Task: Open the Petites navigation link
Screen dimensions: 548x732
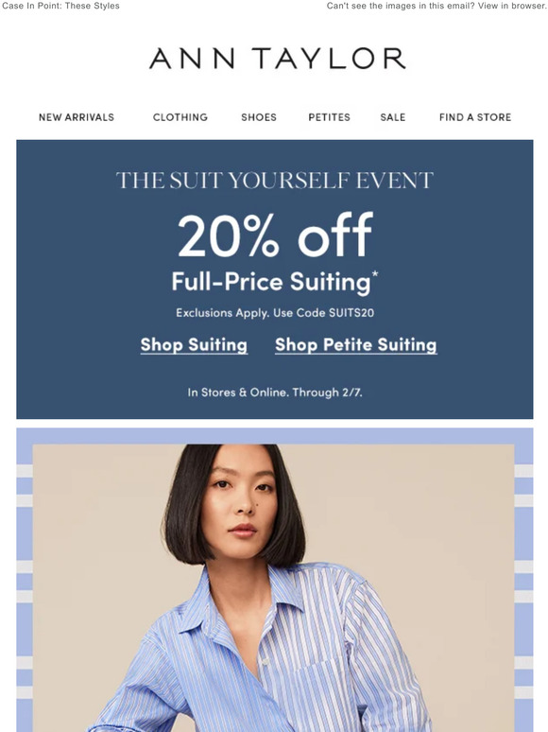Action: pos(329,117)
